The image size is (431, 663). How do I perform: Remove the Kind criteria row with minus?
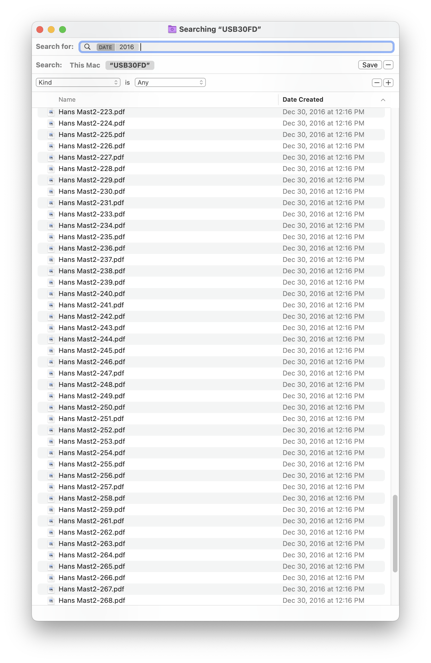point(377,83)
